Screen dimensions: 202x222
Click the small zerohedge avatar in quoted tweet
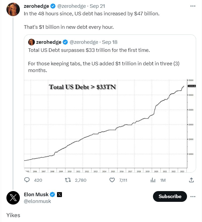[31, 42]
